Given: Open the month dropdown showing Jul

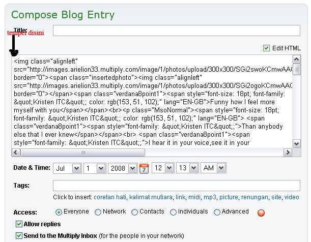Looking at the screenshot, I should pos(67,168).
